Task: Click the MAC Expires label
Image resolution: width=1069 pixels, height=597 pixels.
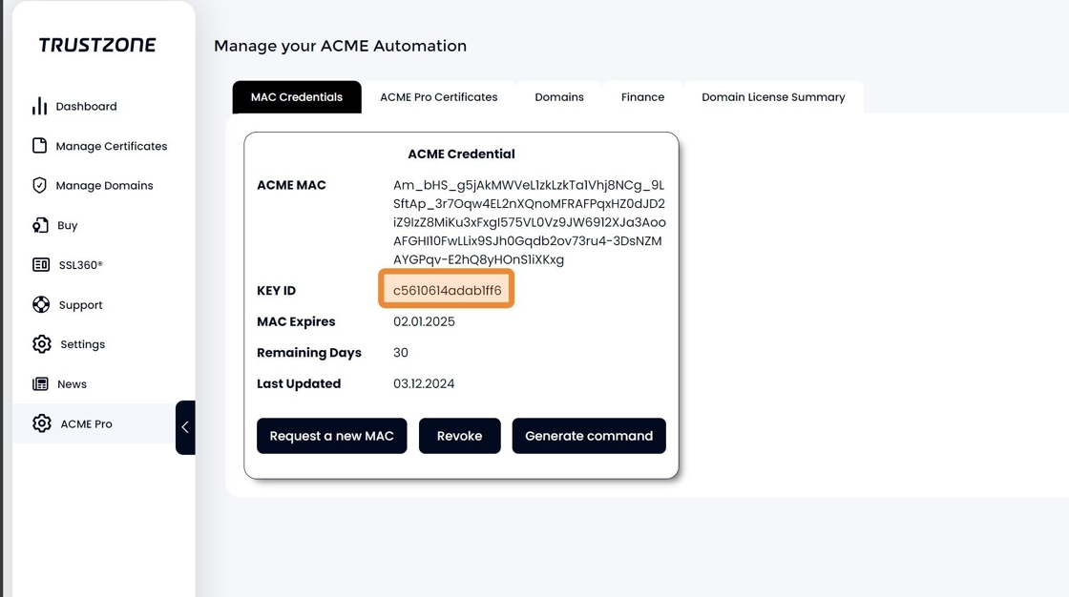Action: [296, 321]
